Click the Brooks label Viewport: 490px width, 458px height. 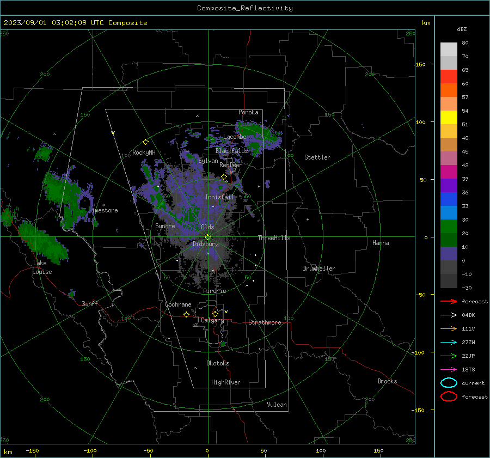click(x=387, y=381)
